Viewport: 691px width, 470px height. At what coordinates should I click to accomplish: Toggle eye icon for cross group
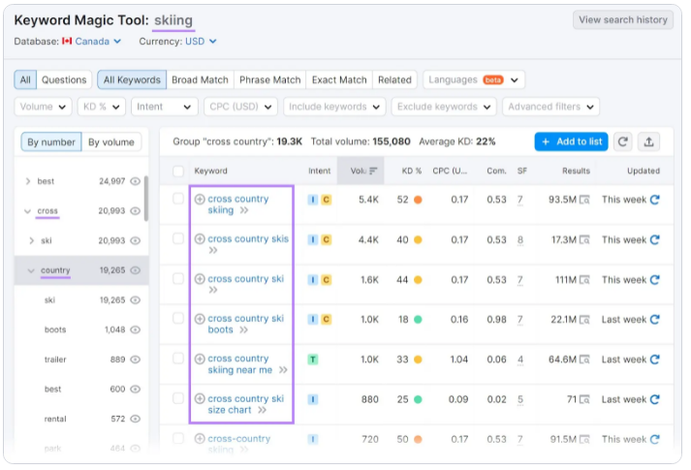pos(136,211)
